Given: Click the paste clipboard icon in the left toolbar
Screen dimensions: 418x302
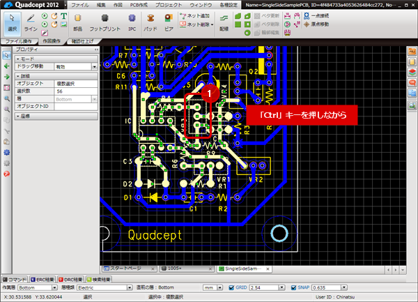Looking at the screenshot, I should pos(7,142).
